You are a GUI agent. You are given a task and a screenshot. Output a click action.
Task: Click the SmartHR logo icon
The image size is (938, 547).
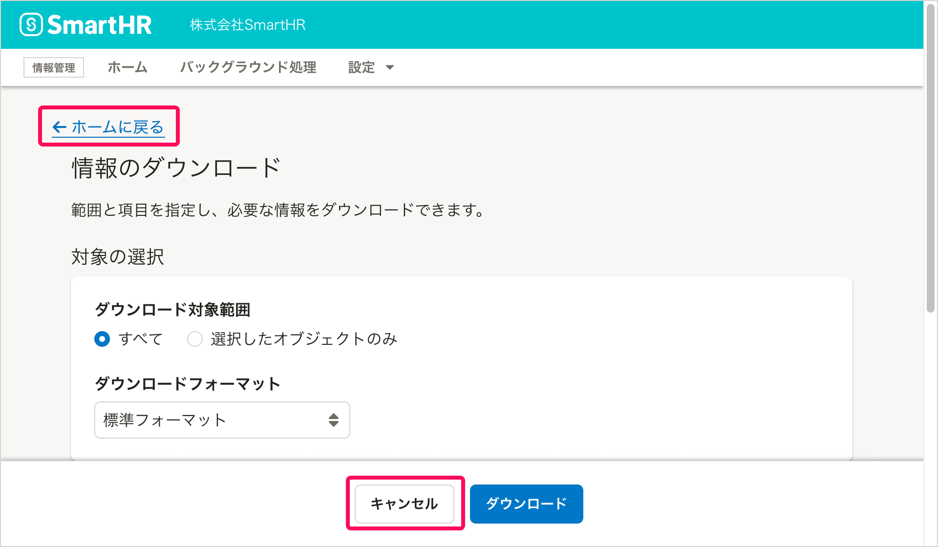pos(31,24)
